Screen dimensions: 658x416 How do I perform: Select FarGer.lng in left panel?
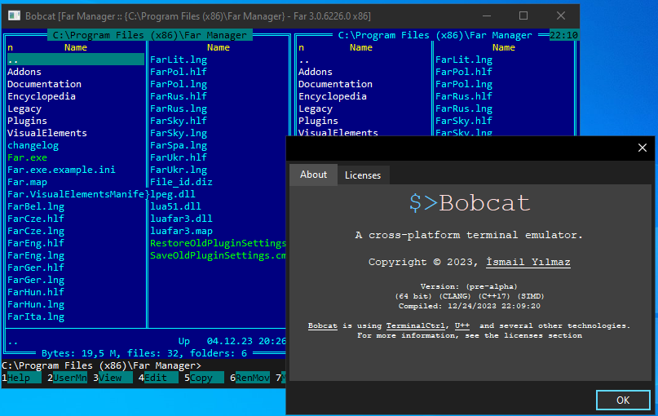[36, 280]
